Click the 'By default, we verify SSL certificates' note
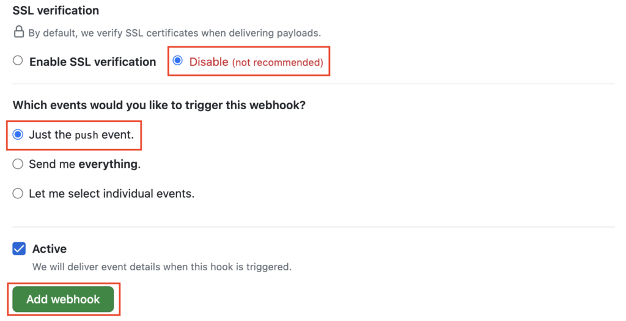 [x=175, y=33]
